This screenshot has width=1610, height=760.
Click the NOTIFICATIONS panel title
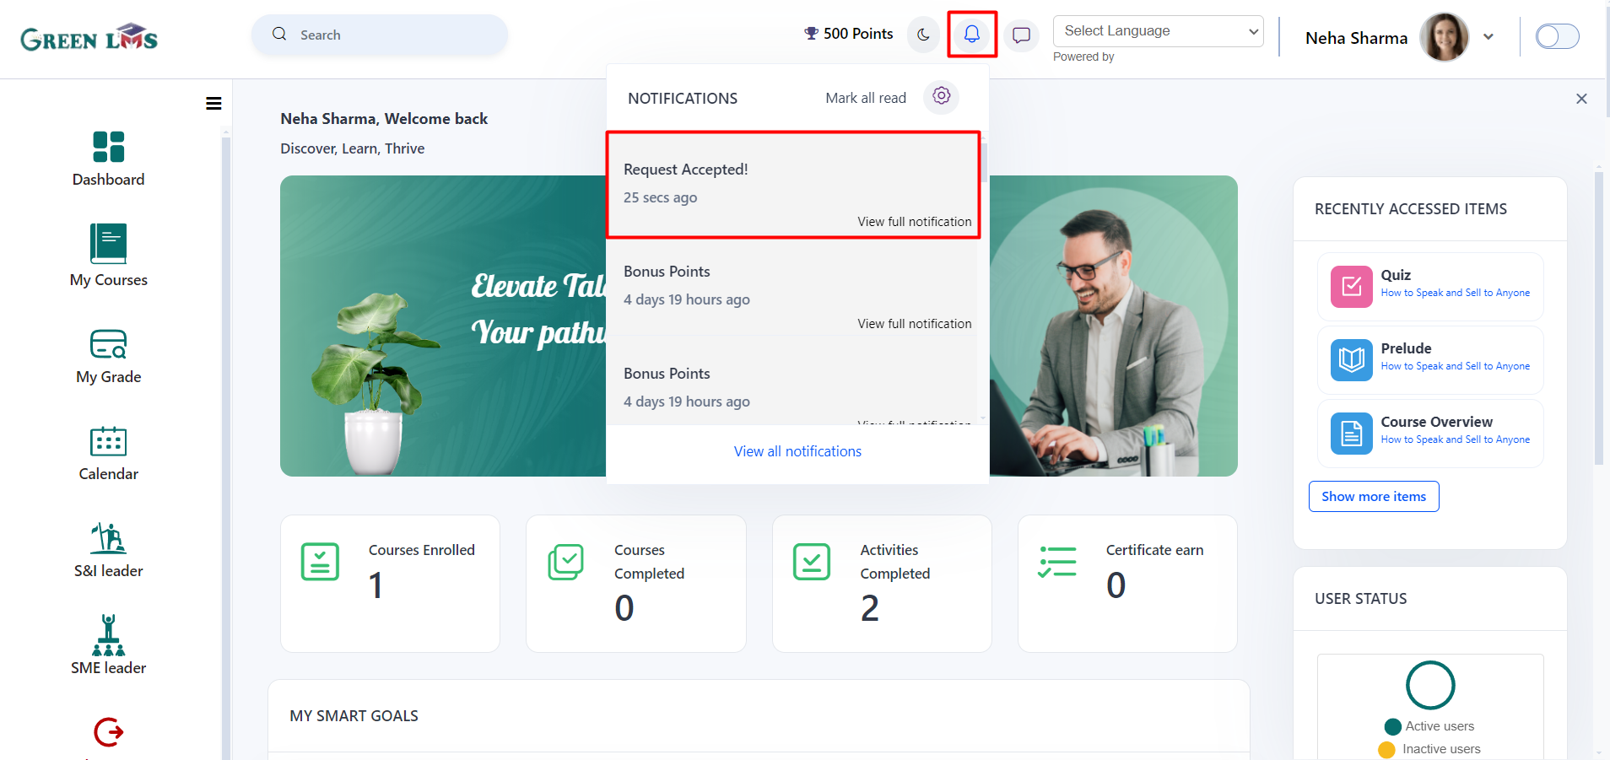point(682,99)
